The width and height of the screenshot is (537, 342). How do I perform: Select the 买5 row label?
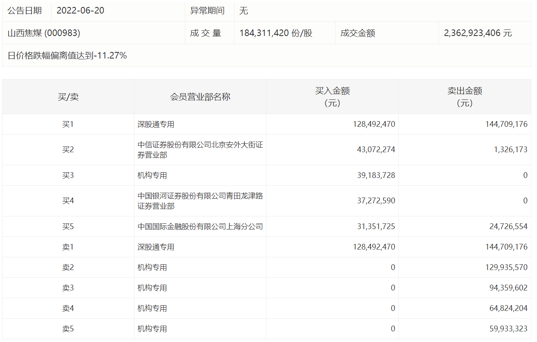coord(68,227)
